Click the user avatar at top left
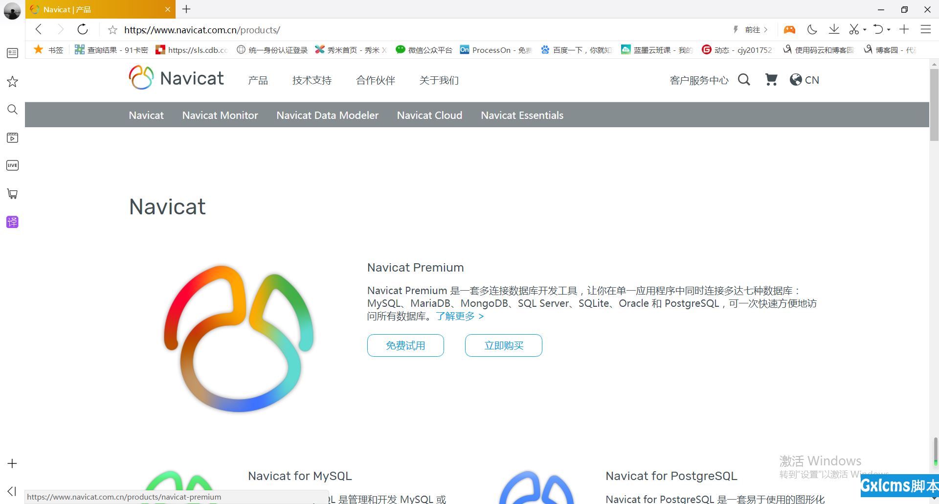This screenshot has width=939, height=504. pyautogui.click(x=12, y=11)
